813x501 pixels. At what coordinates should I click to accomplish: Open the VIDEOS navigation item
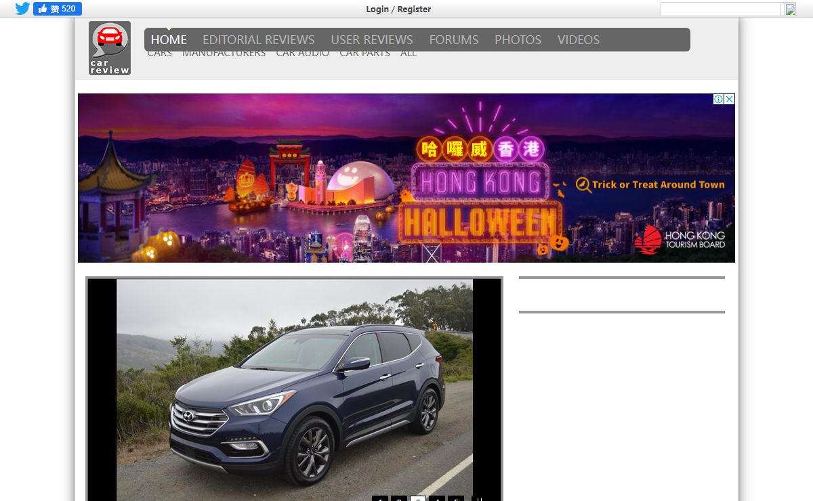coord(579,40)
